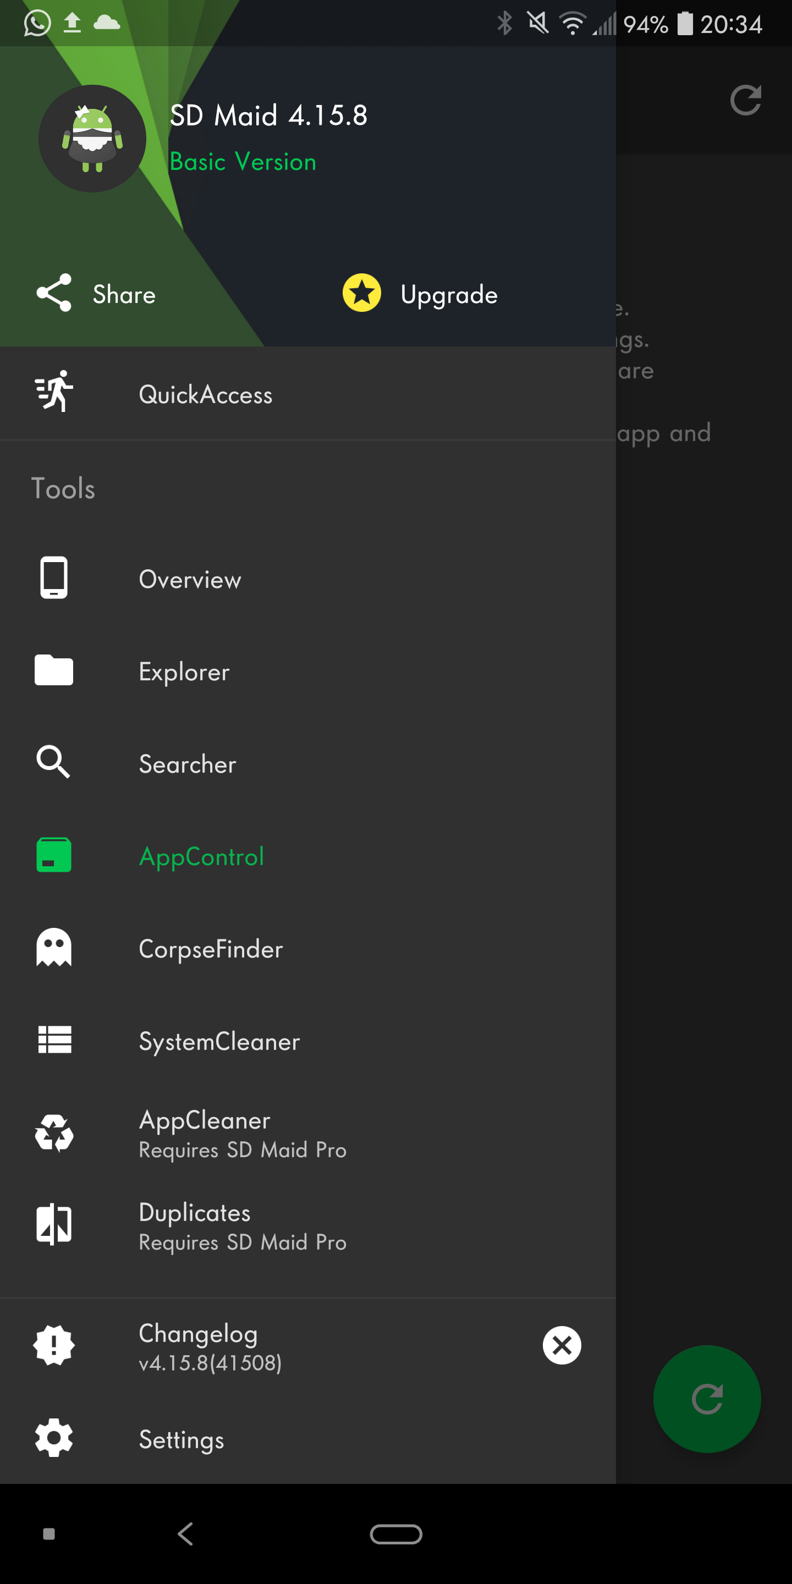Tap the top-right refresh toolbar icon
792x1584 pixels.
point(745,100)
